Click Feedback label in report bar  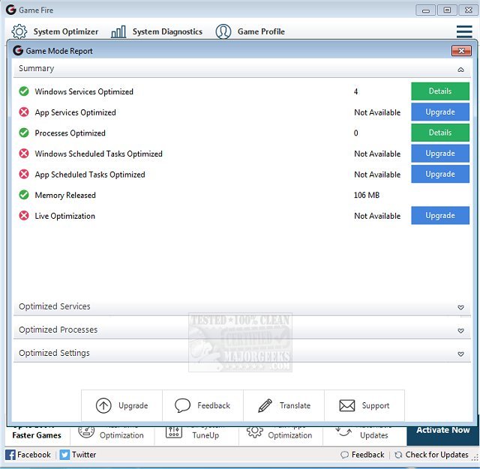(x=214, y=405)
